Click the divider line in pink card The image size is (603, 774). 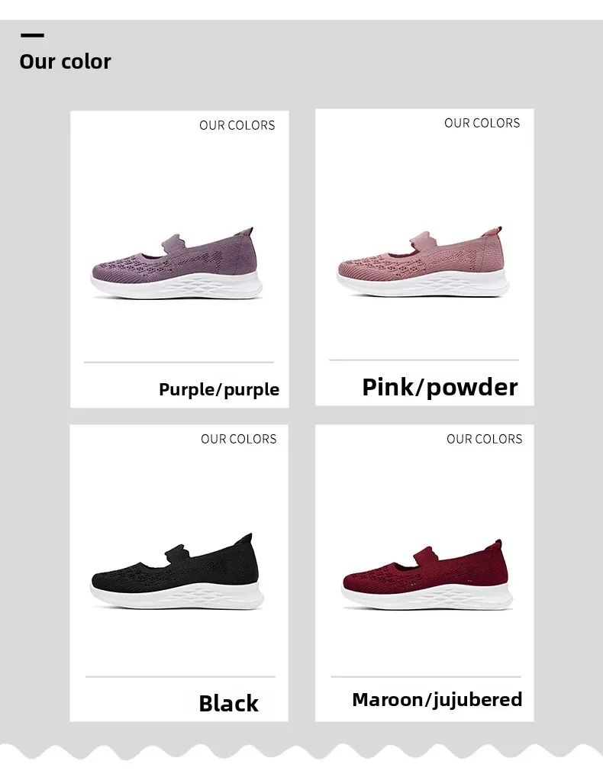pyautogui.click(x=424, y=360)
